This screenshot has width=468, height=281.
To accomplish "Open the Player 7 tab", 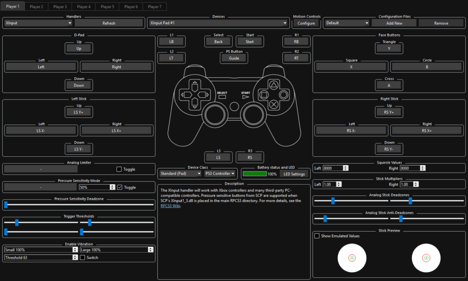I will point(154,6).
